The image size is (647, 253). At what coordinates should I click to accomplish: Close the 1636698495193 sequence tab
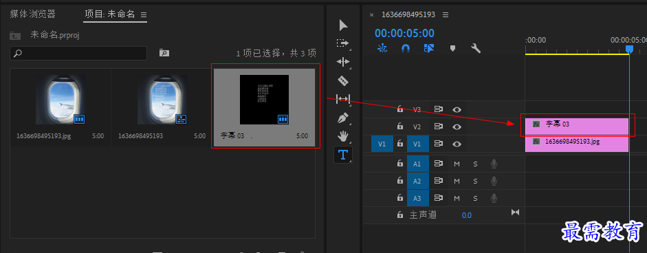click(371, 14)
